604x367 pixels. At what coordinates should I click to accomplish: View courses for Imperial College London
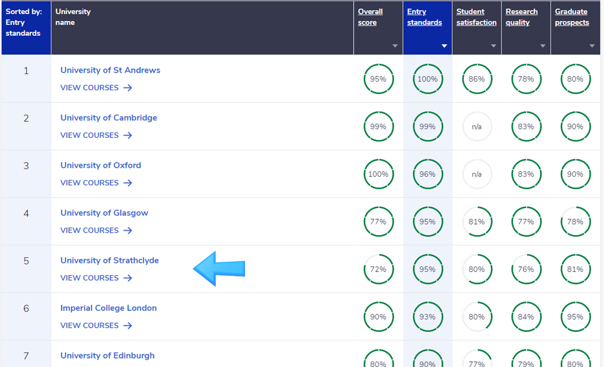coord(96,326)
